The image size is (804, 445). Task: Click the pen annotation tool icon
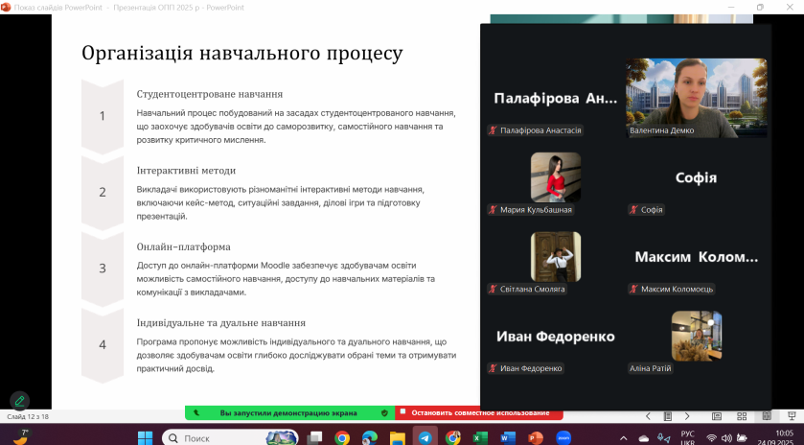(19, 401)
